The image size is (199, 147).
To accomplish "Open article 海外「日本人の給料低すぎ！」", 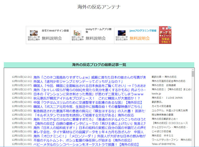I will coord(90,128).
